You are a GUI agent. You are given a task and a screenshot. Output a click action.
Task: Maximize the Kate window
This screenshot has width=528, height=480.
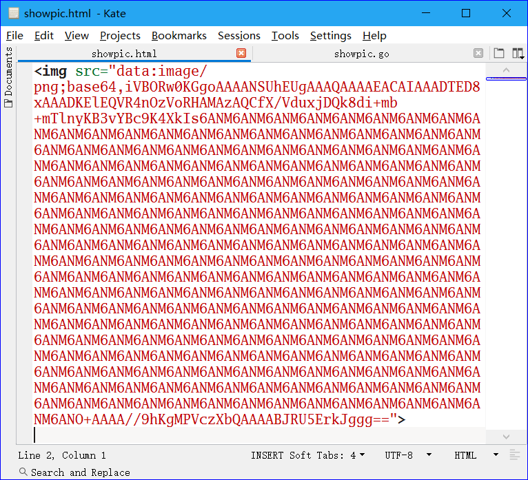[466, 13]
